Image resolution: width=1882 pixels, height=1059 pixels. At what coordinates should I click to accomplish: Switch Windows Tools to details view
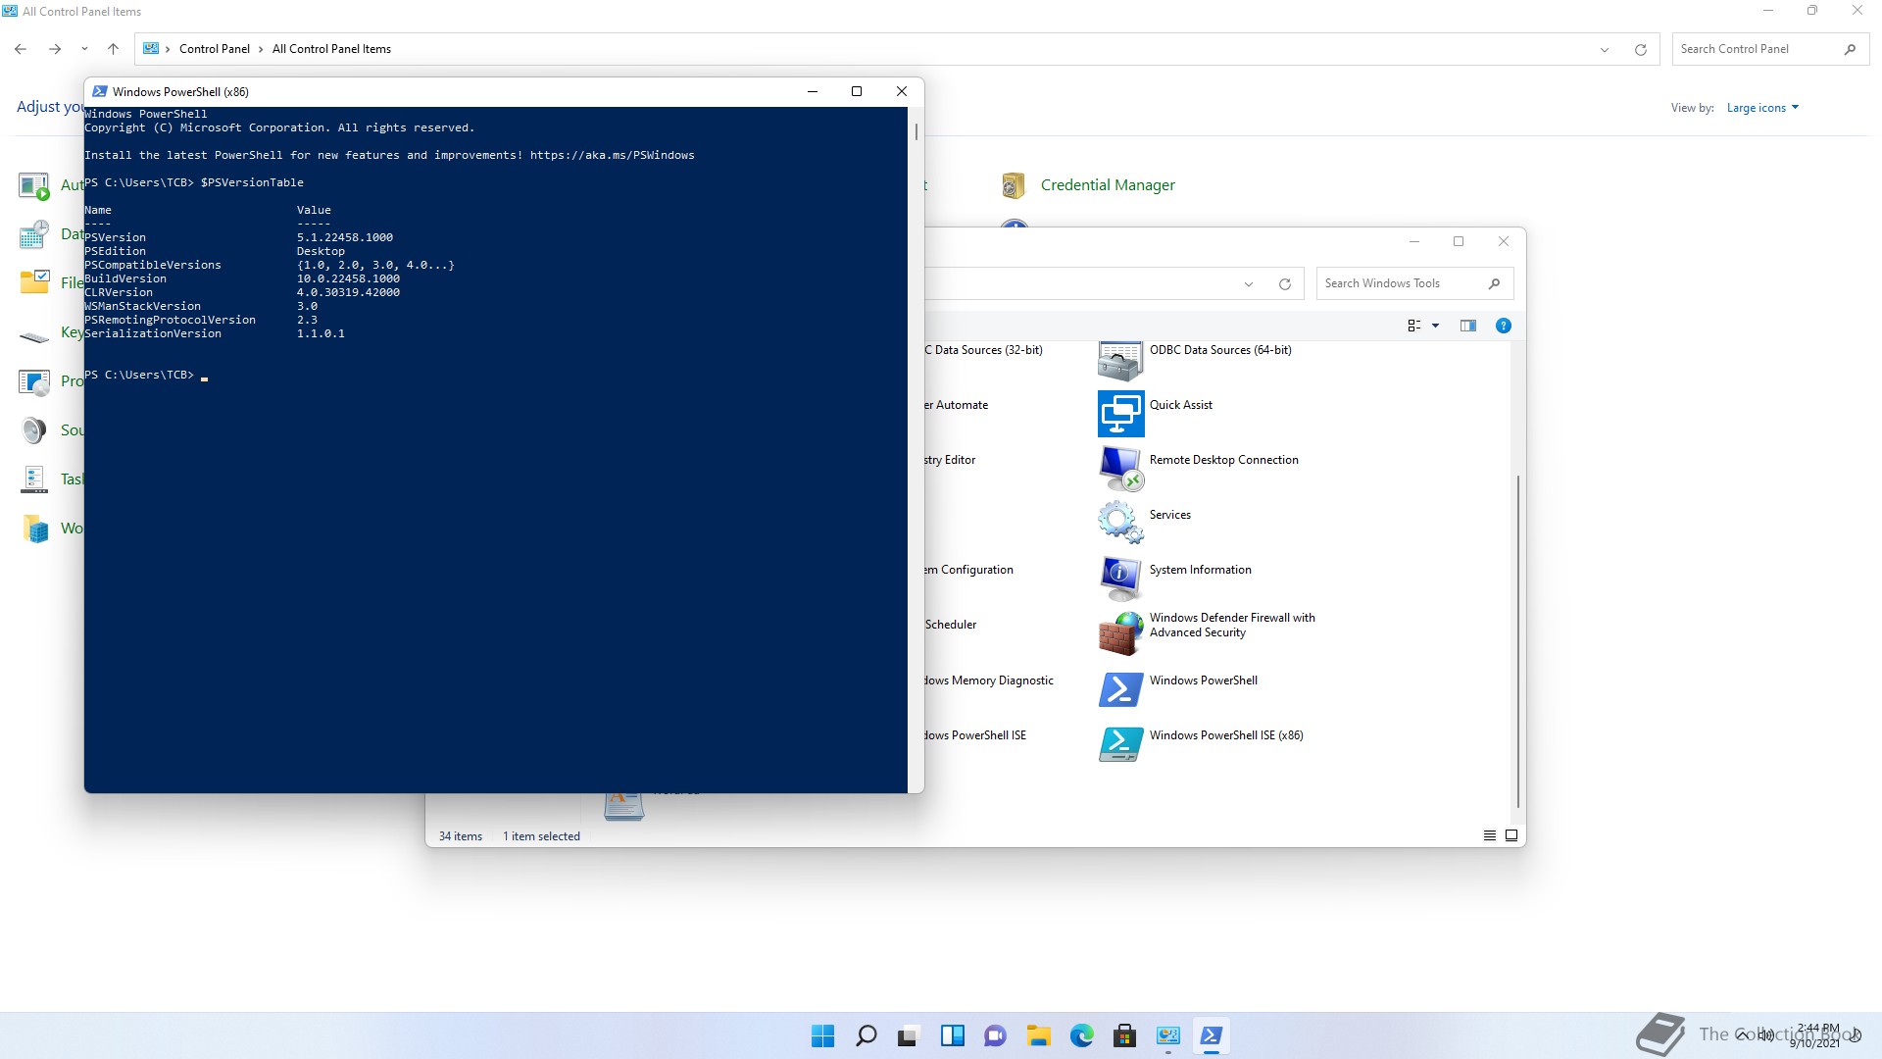(x=1489, y=835)
